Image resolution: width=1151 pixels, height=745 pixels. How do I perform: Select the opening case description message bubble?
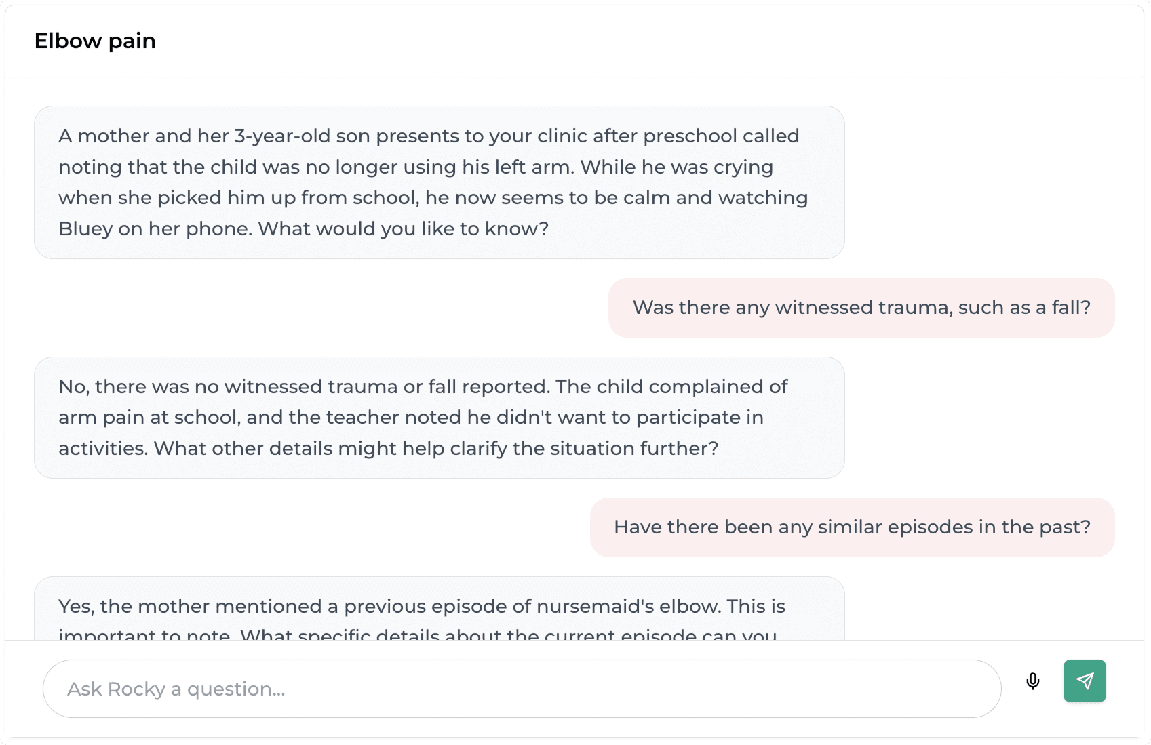click(439, 182)
